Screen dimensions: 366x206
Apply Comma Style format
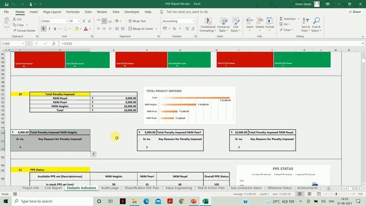(180, 29)
